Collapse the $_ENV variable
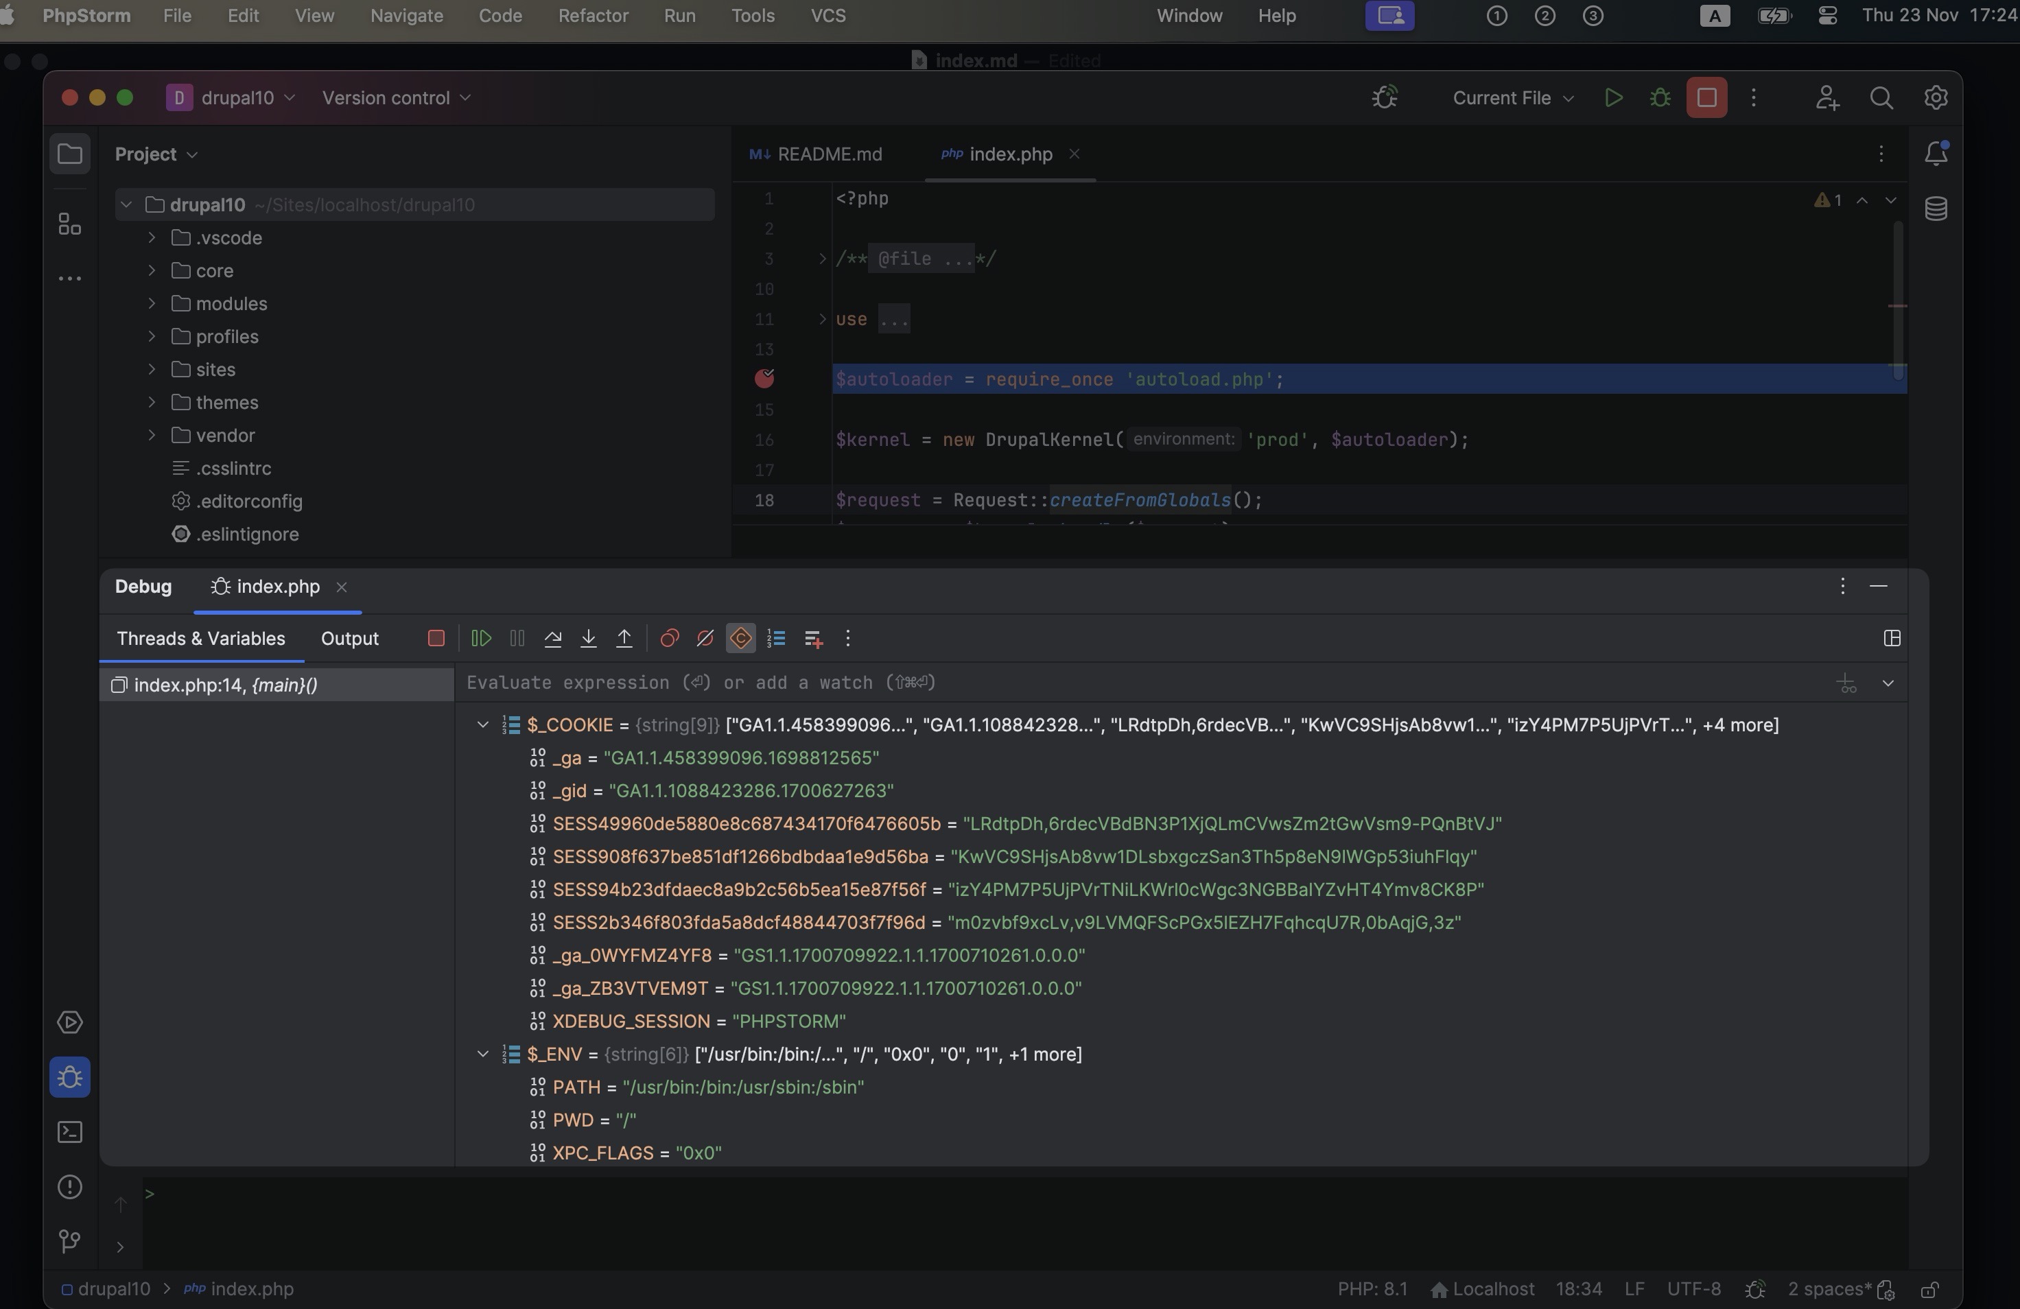Viewport: 2020px width, 1309px height. 482,1054
